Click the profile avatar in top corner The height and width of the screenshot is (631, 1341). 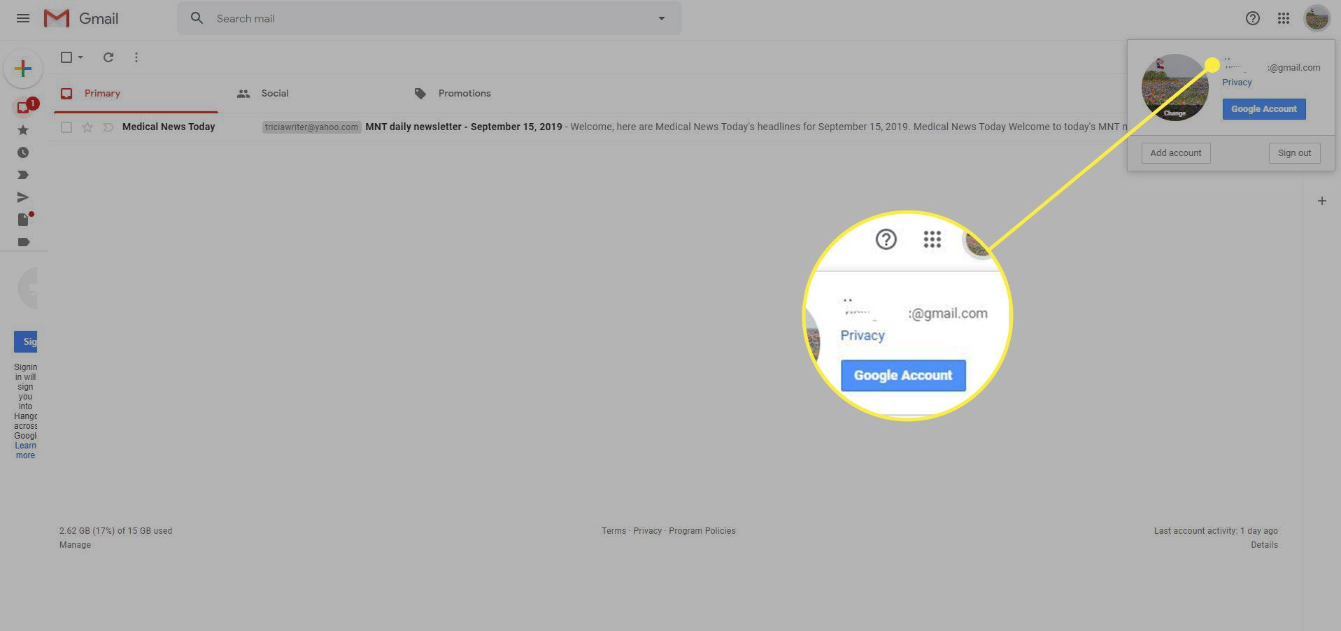click(x=1317, y=18)
